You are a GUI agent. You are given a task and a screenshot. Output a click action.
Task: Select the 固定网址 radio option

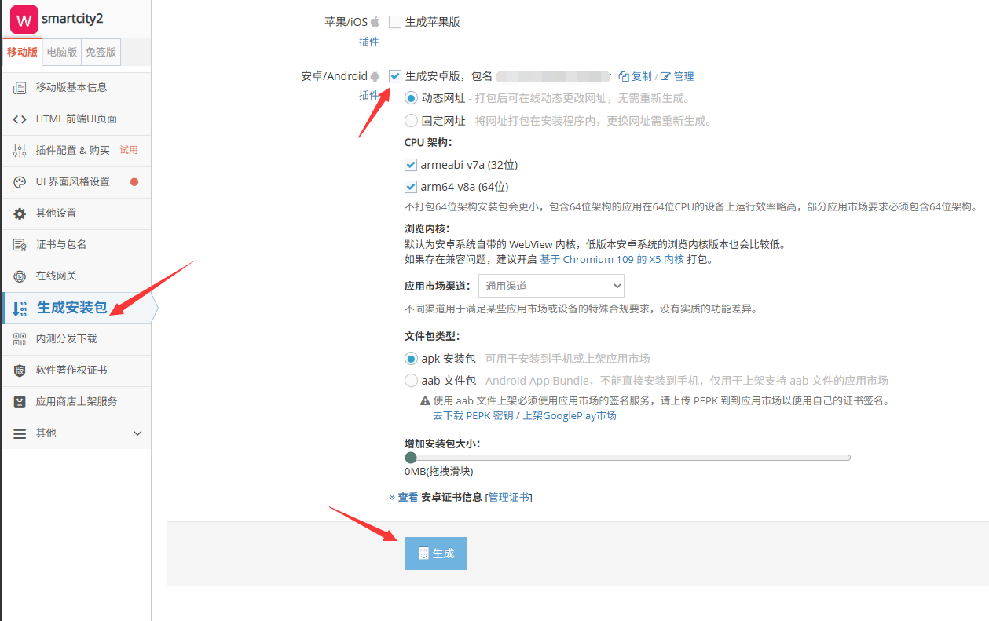pos(411,121)
